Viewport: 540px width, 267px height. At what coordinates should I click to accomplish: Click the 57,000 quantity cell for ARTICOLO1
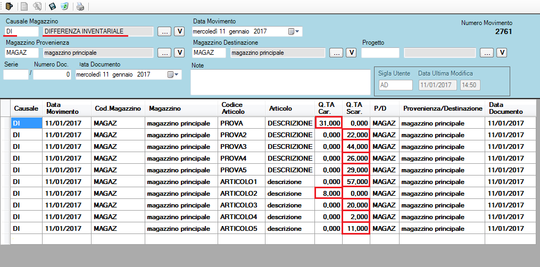click(x=356, y=181)
